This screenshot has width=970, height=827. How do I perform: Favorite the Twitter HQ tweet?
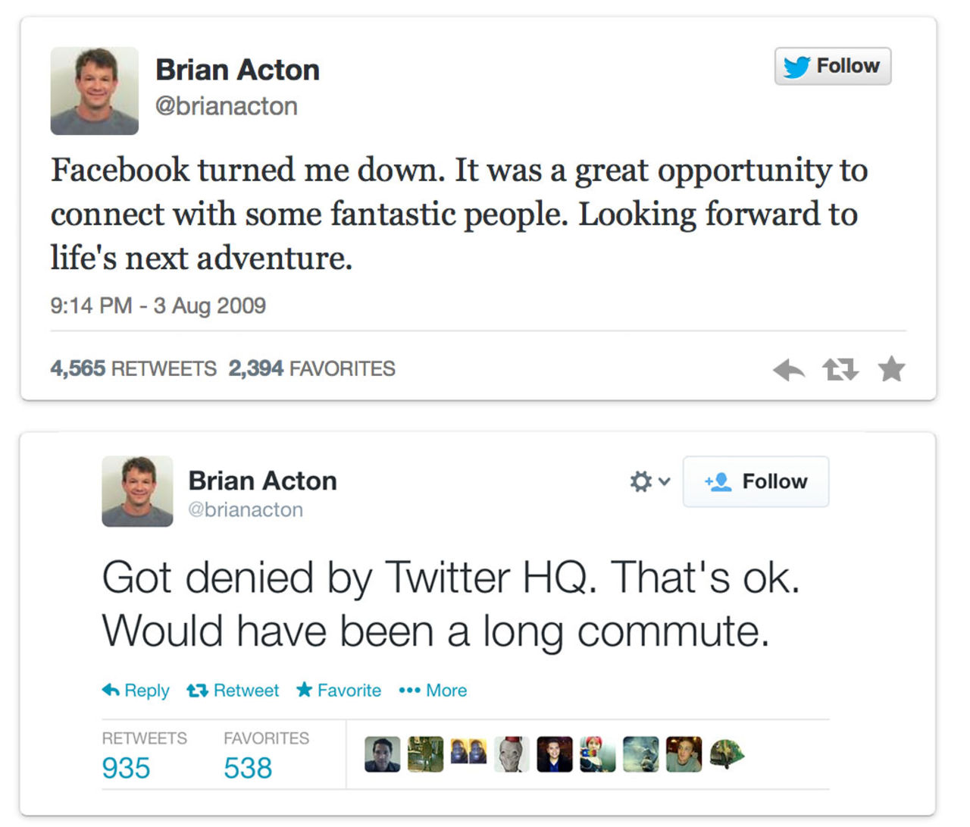(339, 691)
